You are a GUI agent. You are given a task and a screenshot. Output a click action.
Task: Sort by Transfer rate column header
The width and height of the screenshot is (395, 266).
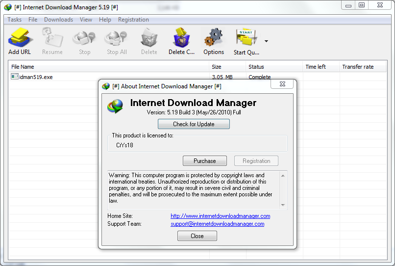(363, 67)
